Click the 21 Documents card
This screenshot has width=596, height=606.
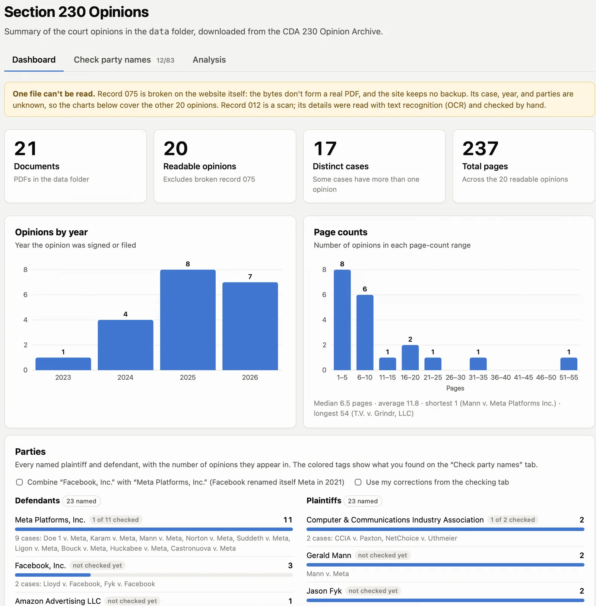click(75, 166)
